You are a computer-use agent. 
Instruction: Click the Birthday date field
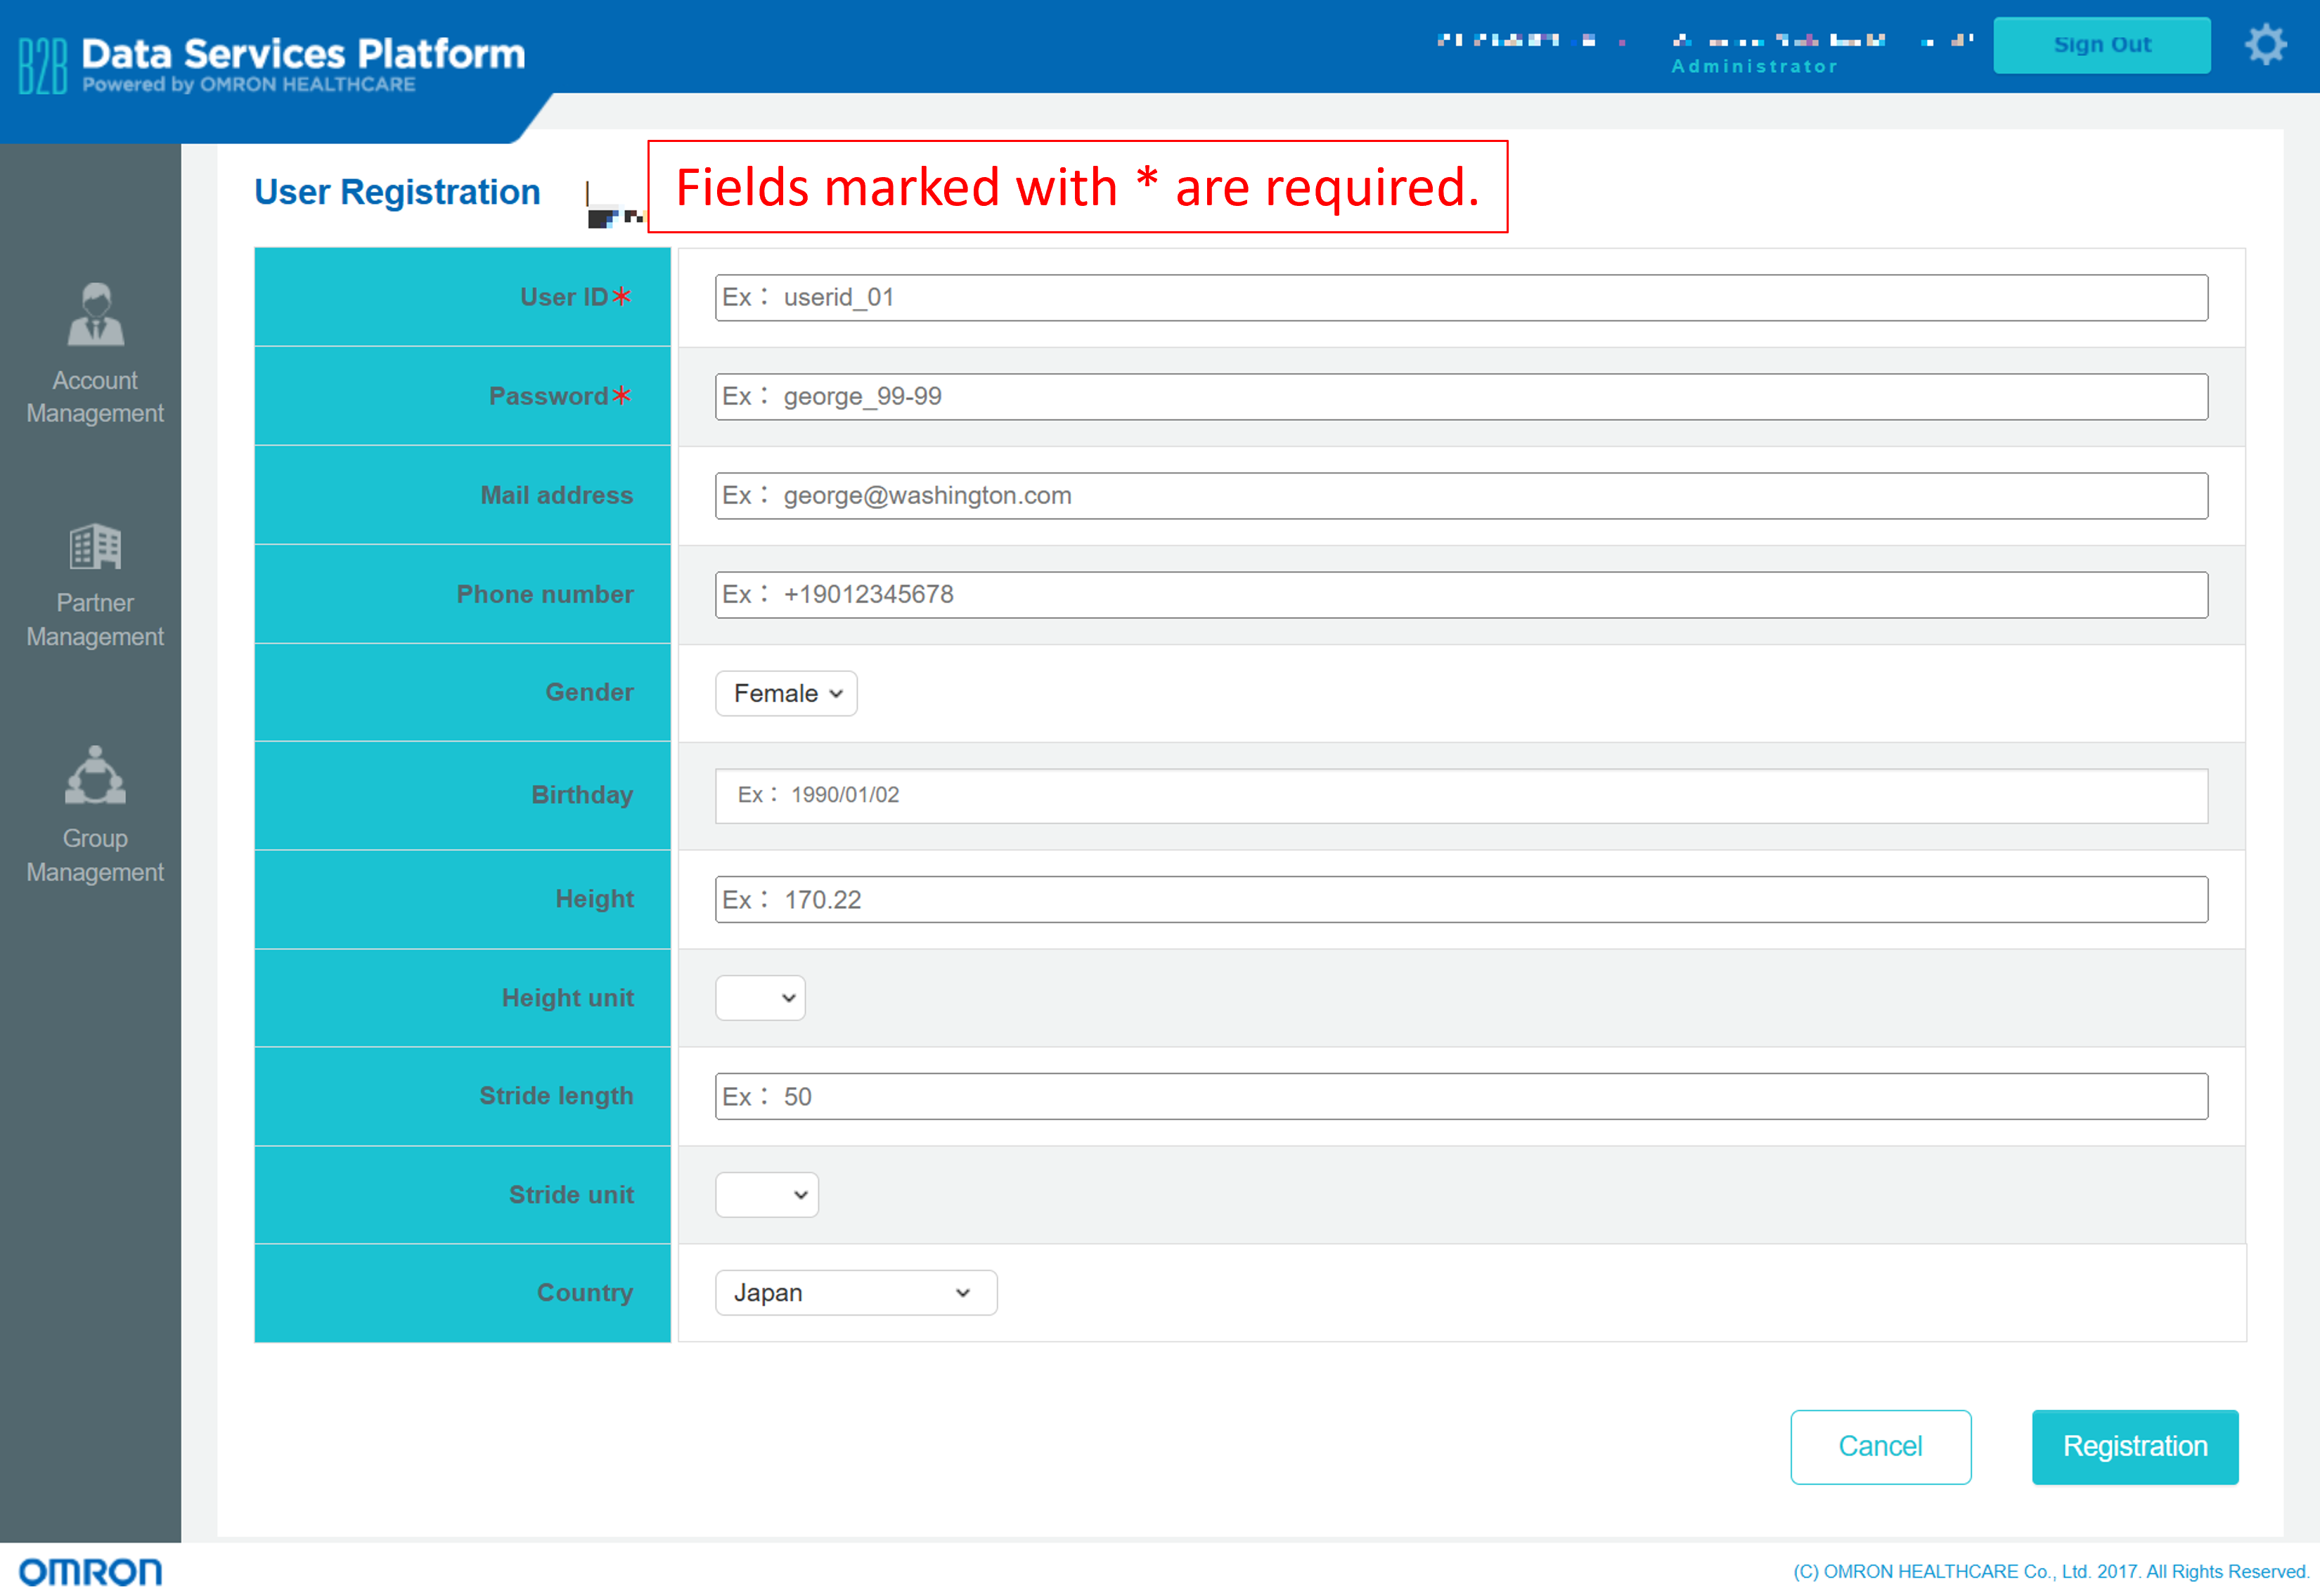point(1461,796)
